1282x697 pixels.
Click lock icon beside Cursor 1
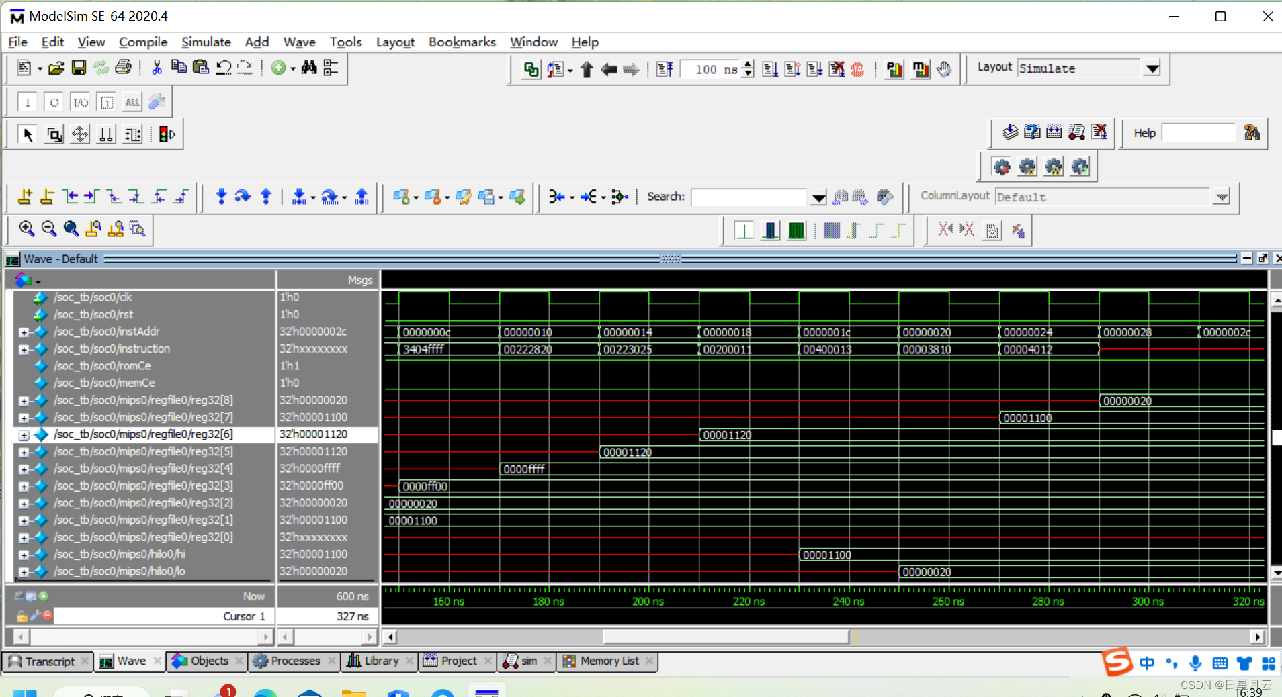22,616
